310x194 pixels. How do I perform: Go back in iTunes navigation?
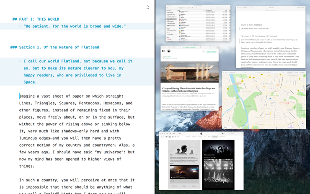(161, 137)
